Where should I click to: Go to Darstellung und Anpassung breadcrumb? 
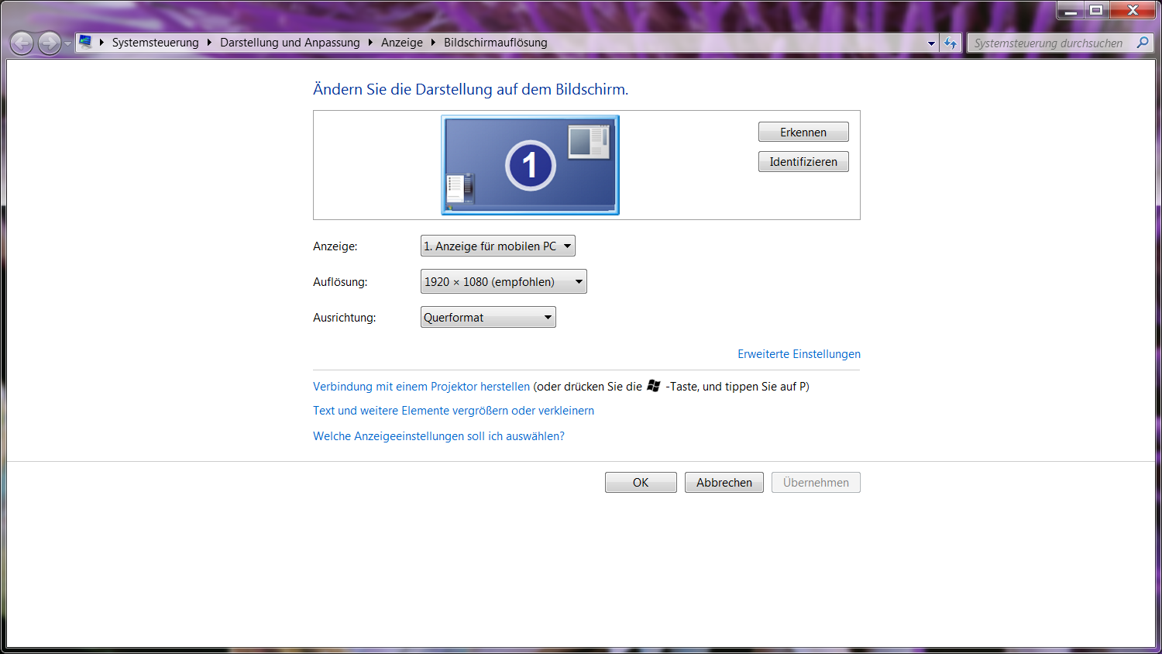[x=290, y=43]
